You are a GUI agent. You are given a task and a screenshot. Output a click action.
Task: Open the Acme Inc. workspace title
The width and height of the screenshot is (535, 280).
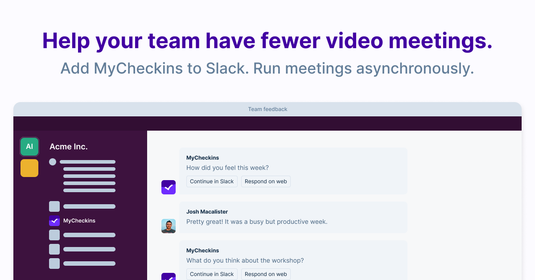coord(69,147)
